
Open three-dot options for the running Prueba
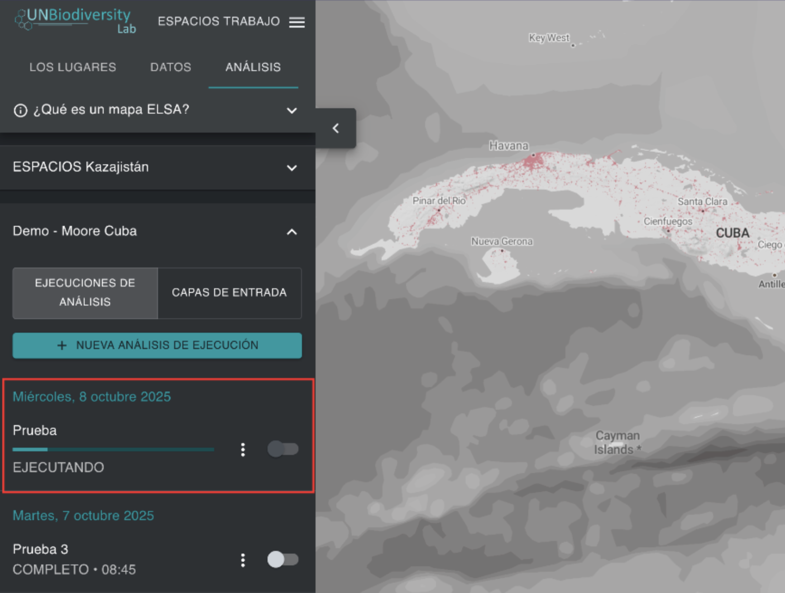click(x=243, y=450)
